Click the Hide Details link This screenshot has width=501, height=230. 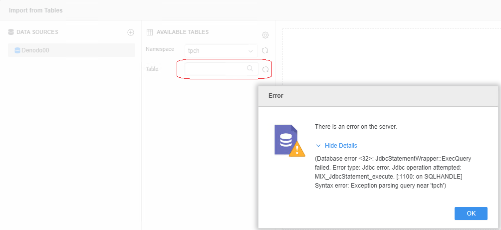pyautogui.click(x=341, y=146)
